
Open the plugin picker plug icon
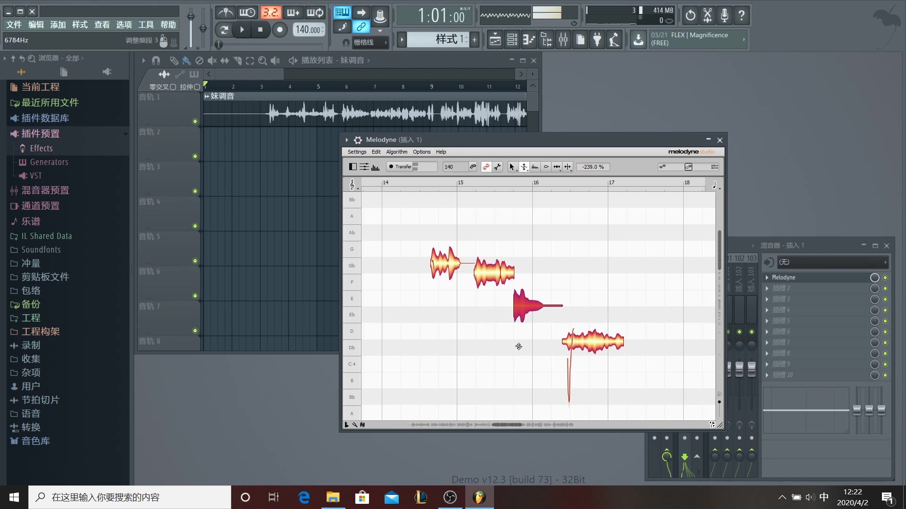tap(597, 40)
